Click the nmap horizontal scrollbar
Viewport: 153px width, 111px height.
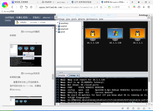click(x=80, y=104)
